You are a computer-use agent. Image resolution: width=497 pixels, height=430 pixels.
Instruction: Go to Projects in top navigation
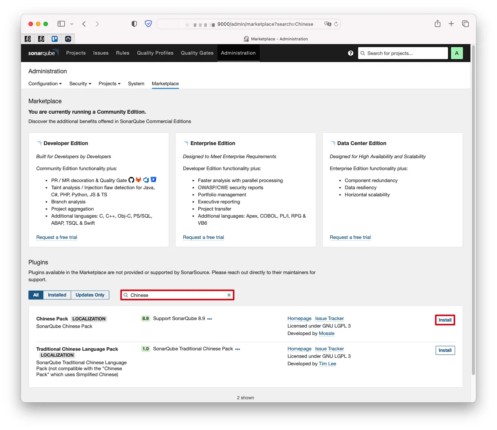click(76, 53)
